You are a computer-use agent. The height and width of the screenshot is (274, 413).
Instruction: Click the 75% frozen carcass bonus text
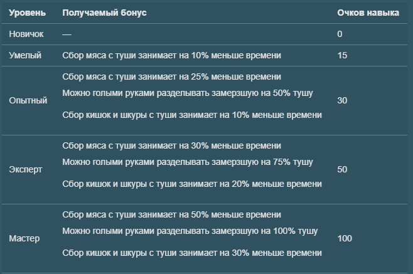point(188,162)
